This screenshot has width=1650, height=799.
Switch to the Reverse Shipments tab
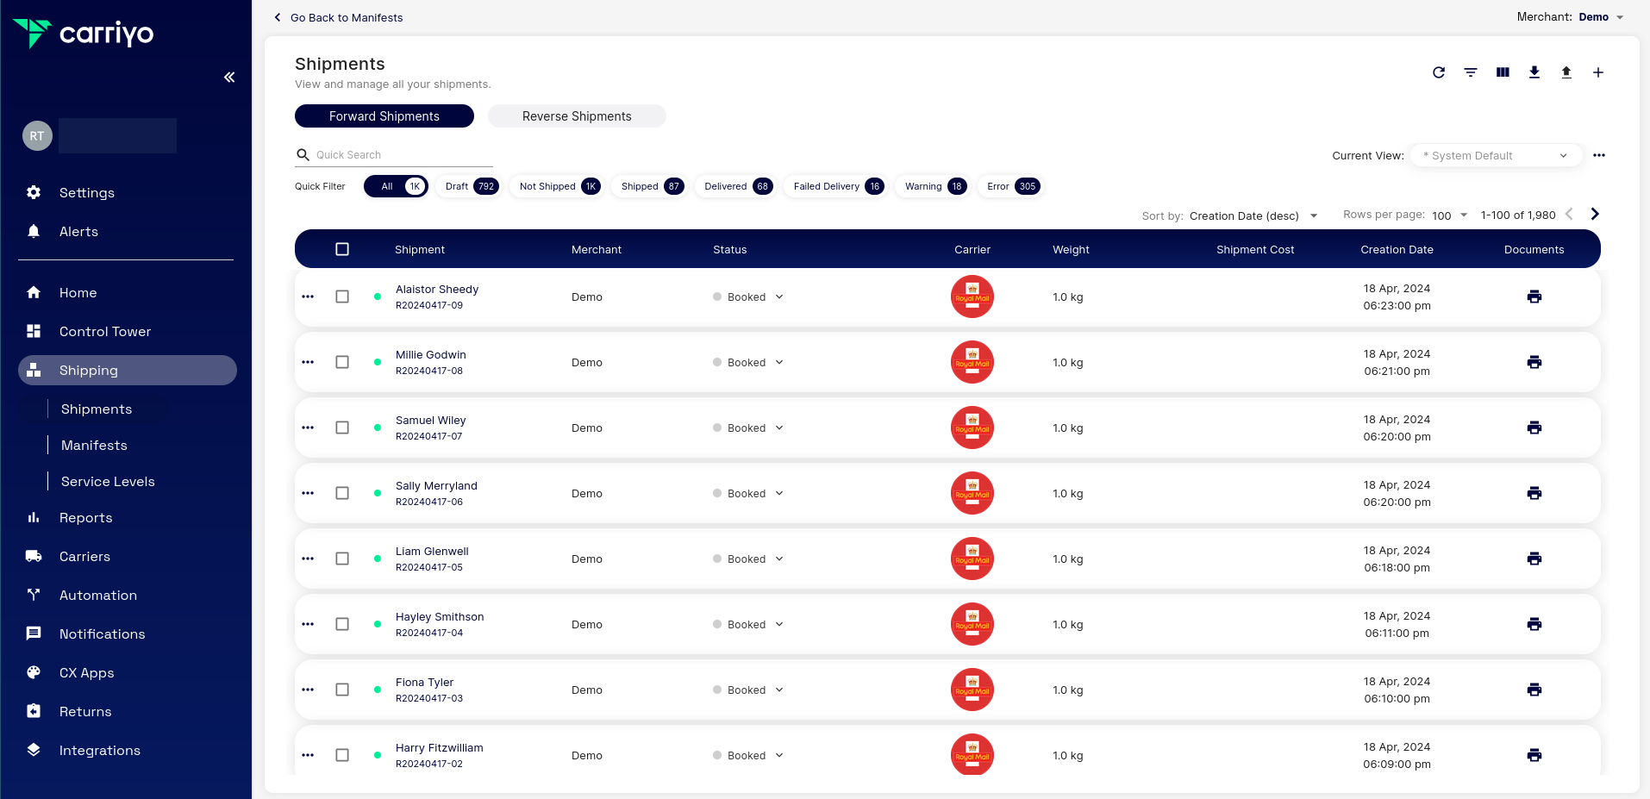576,116
